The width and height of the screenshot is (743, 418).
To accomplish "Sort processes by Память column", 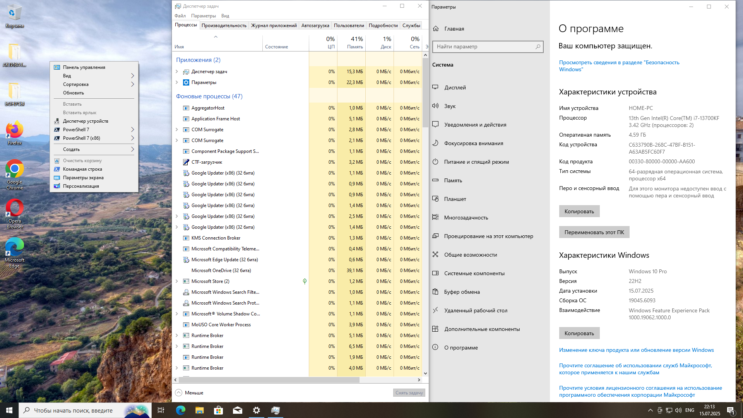I will [x=351, y=43].
